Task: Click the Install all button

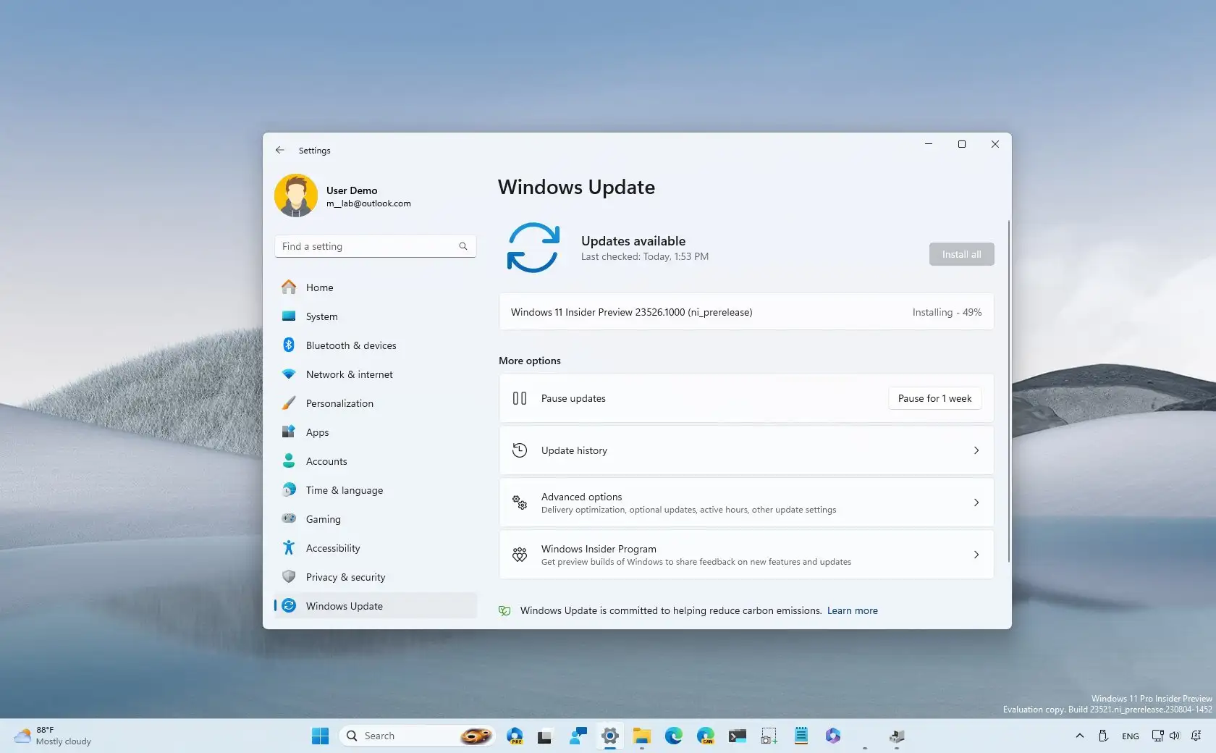Action: [960, 254]
